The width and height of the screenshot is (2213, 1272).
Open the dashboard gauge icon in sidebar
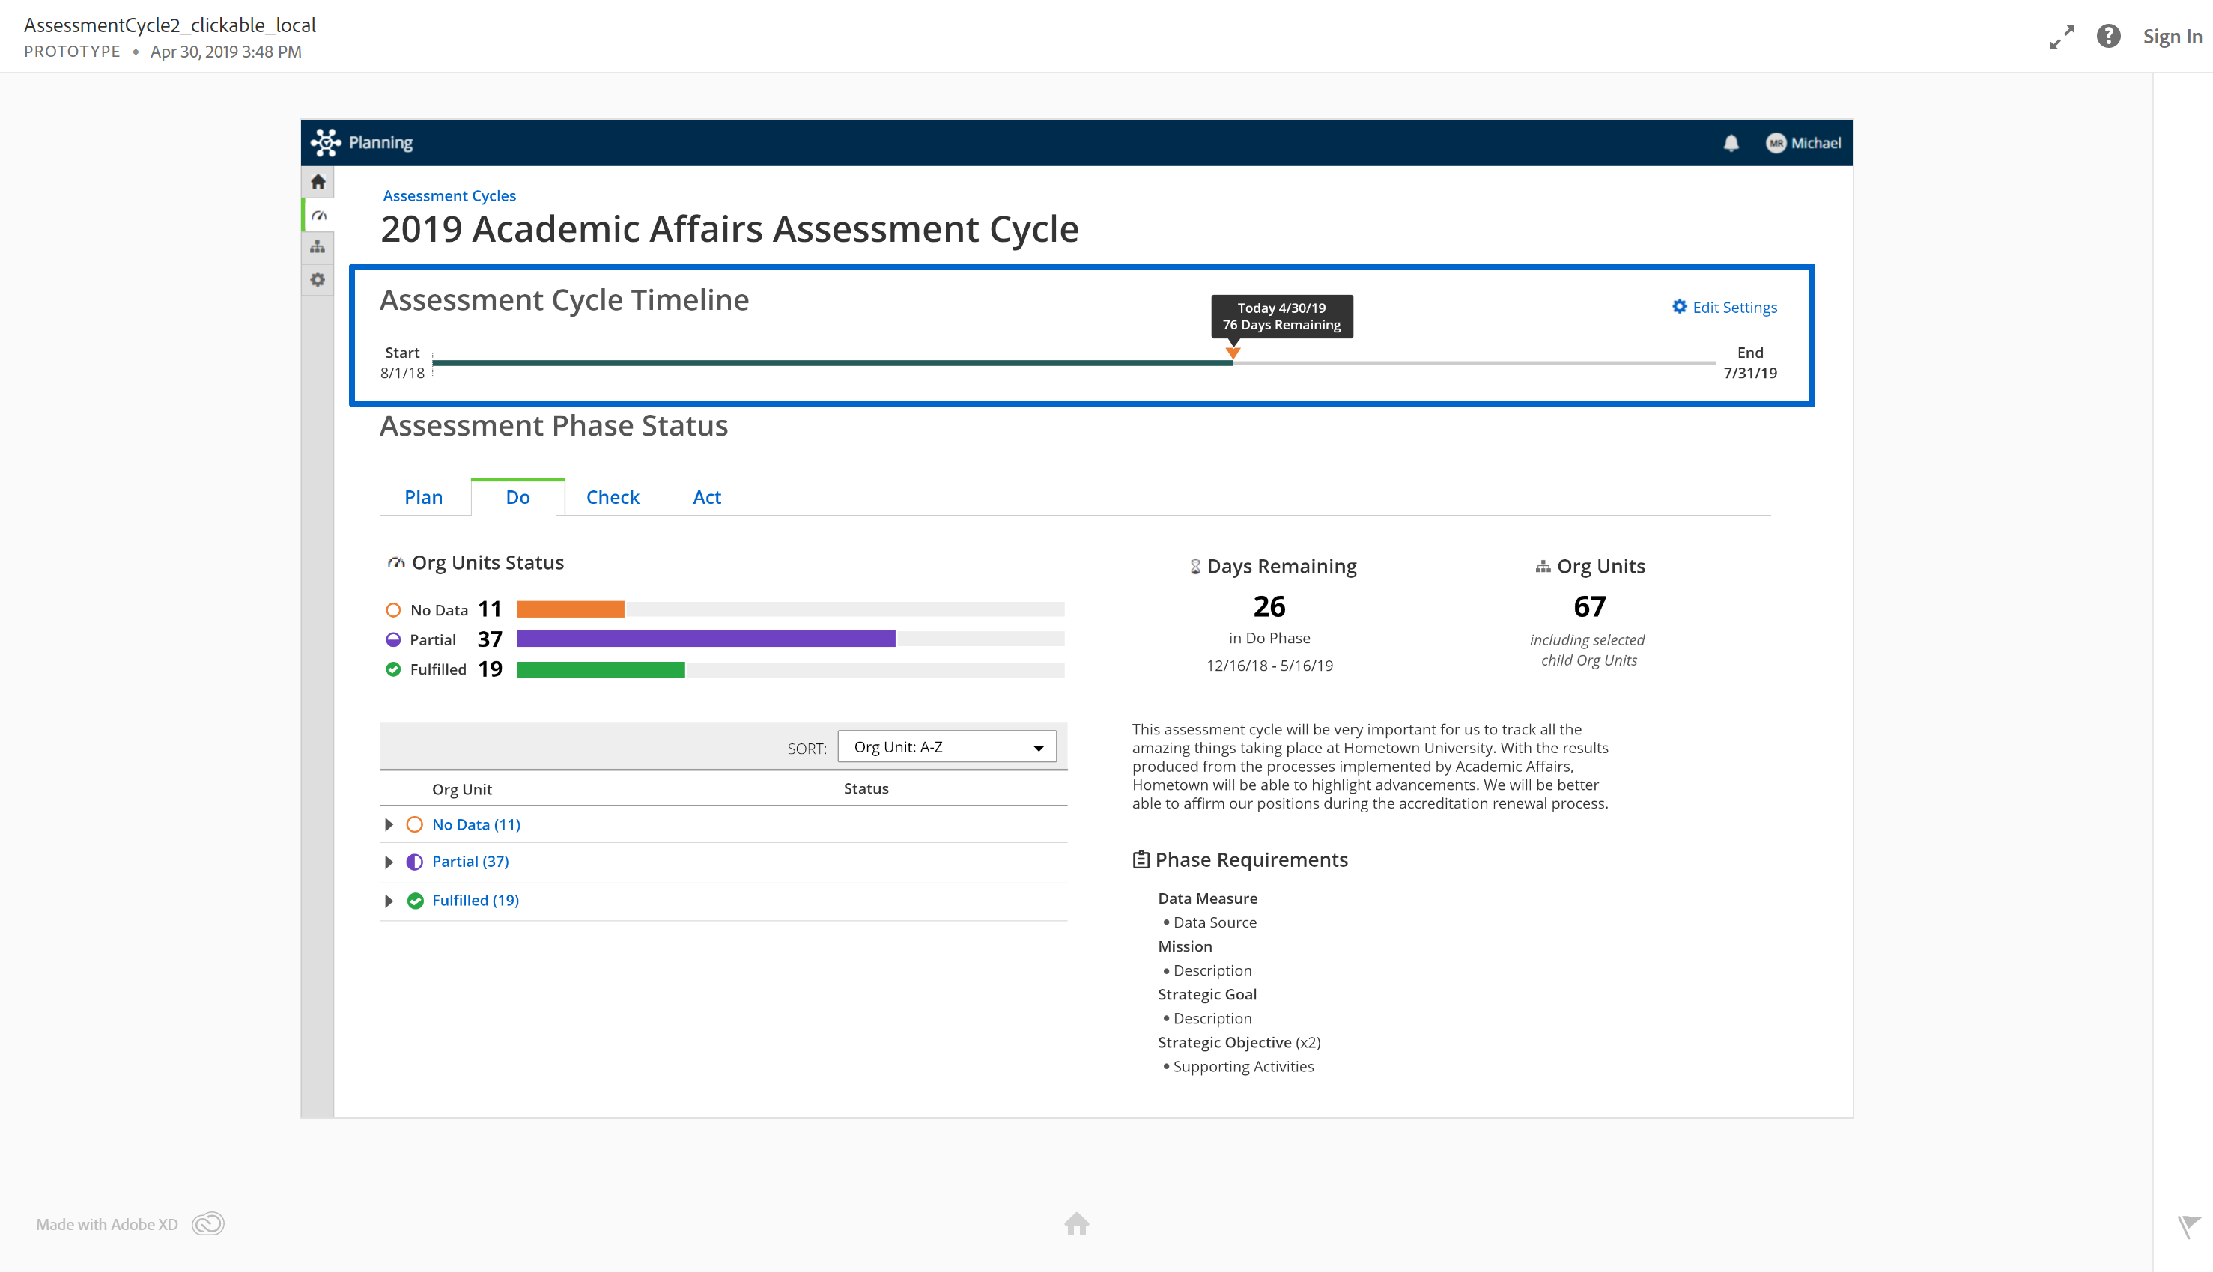(318, 214)
